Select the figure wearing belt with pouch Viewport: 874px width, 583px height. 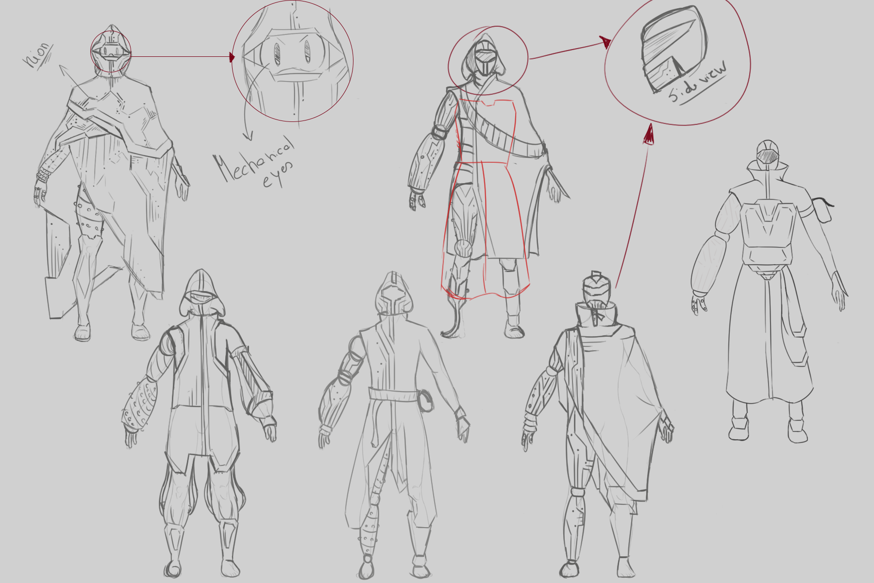click(x=393, y=425)
